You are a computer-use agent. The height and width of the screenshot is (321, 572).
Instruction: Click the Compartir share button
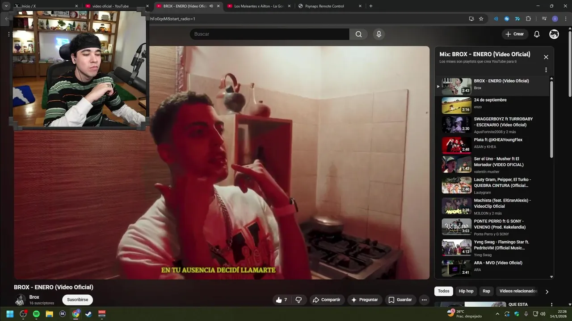point(326,300)
